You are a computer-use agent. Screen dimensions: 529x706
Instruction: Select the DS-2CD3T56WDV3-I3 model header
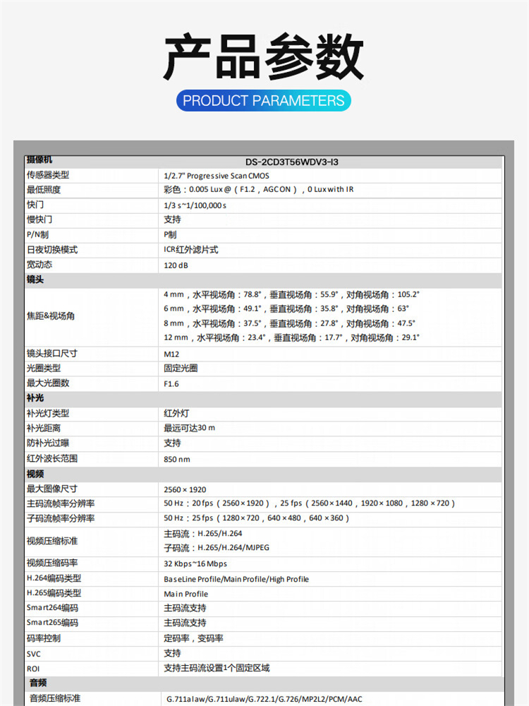tap(292, 162)
